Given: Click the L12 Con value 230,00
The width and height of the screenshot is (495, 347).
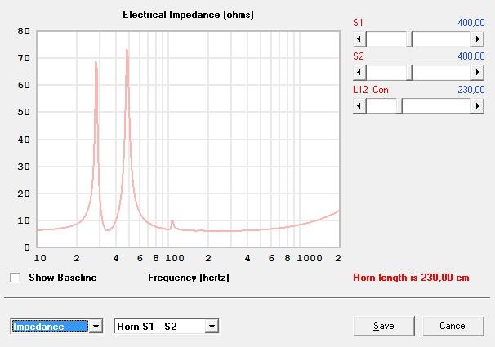Looking at the screenshot, I should click(x=470, y=90).
